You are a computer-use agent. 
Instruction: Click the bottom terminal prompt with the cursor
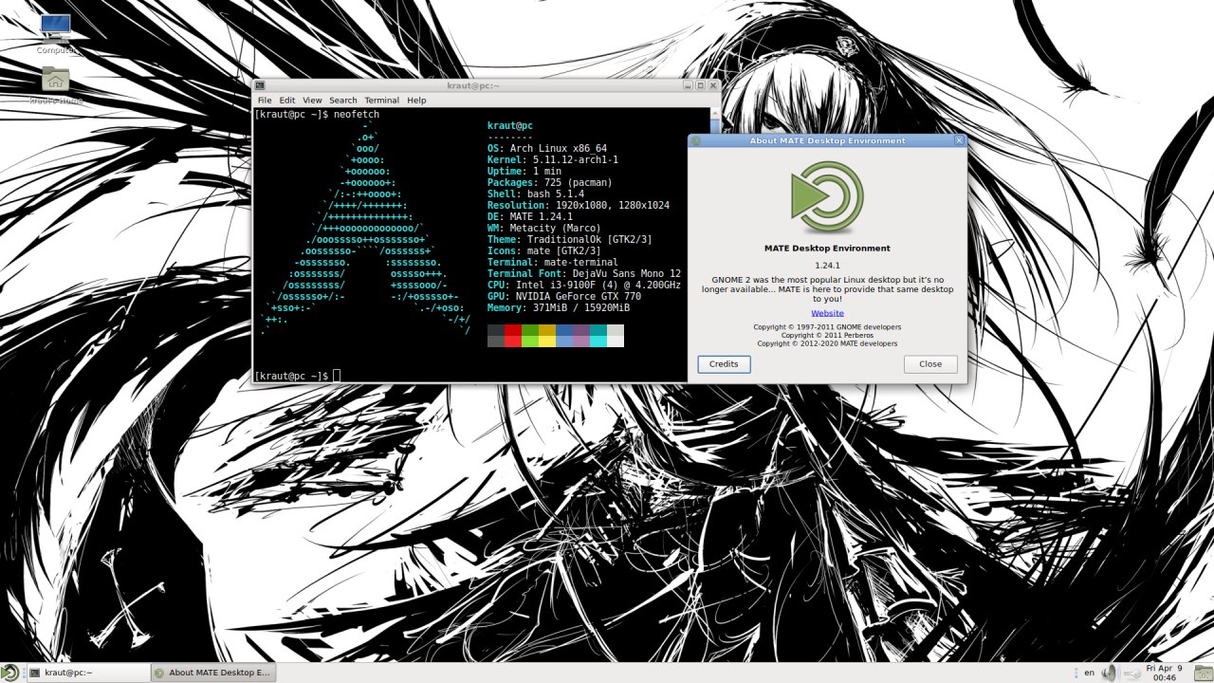tap(297, 377)
